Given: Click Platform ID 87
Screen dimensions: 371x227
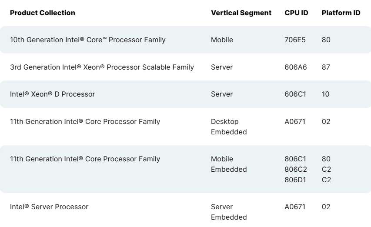Looking at the screenshot, I should pyautogui.click(x=326, y=67).
